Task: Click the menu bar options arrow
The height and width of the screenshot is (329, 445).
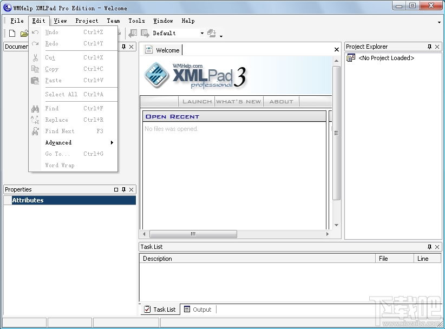Action: coord(439,22)
